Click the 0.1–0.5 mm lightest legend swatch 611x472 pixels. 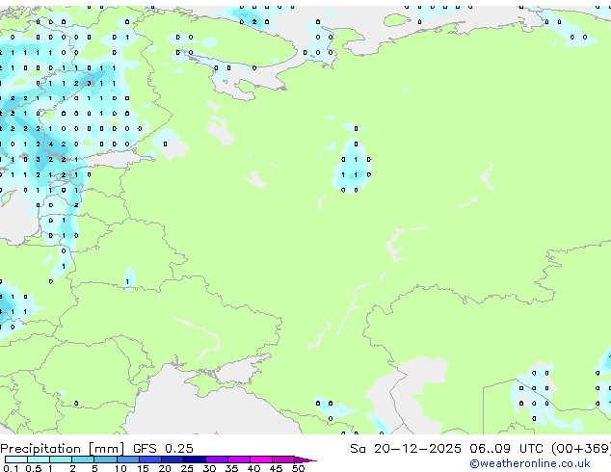point(16,459)
